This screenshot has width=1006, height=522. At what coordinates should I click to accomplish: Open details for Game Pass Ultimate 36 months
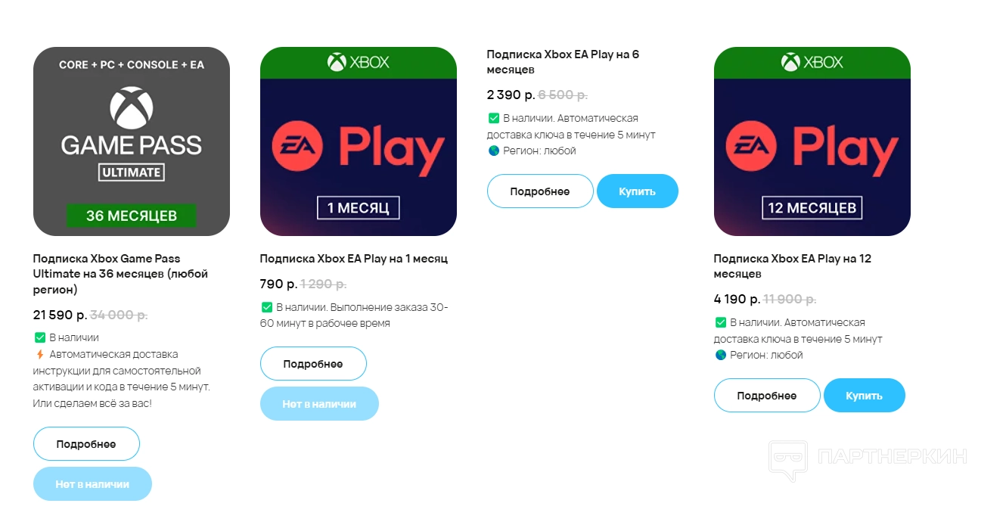pos(86,444)
